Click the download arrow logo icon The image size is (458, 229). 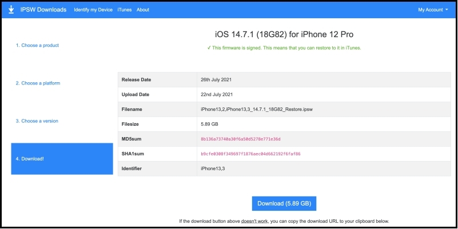[11, 10]
